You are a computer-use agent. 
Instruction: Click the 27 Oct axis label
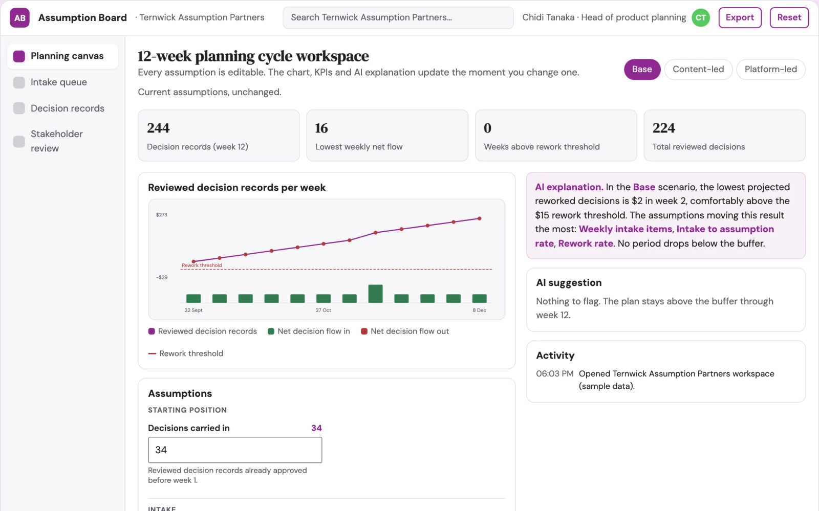click(x=323, y=310)
